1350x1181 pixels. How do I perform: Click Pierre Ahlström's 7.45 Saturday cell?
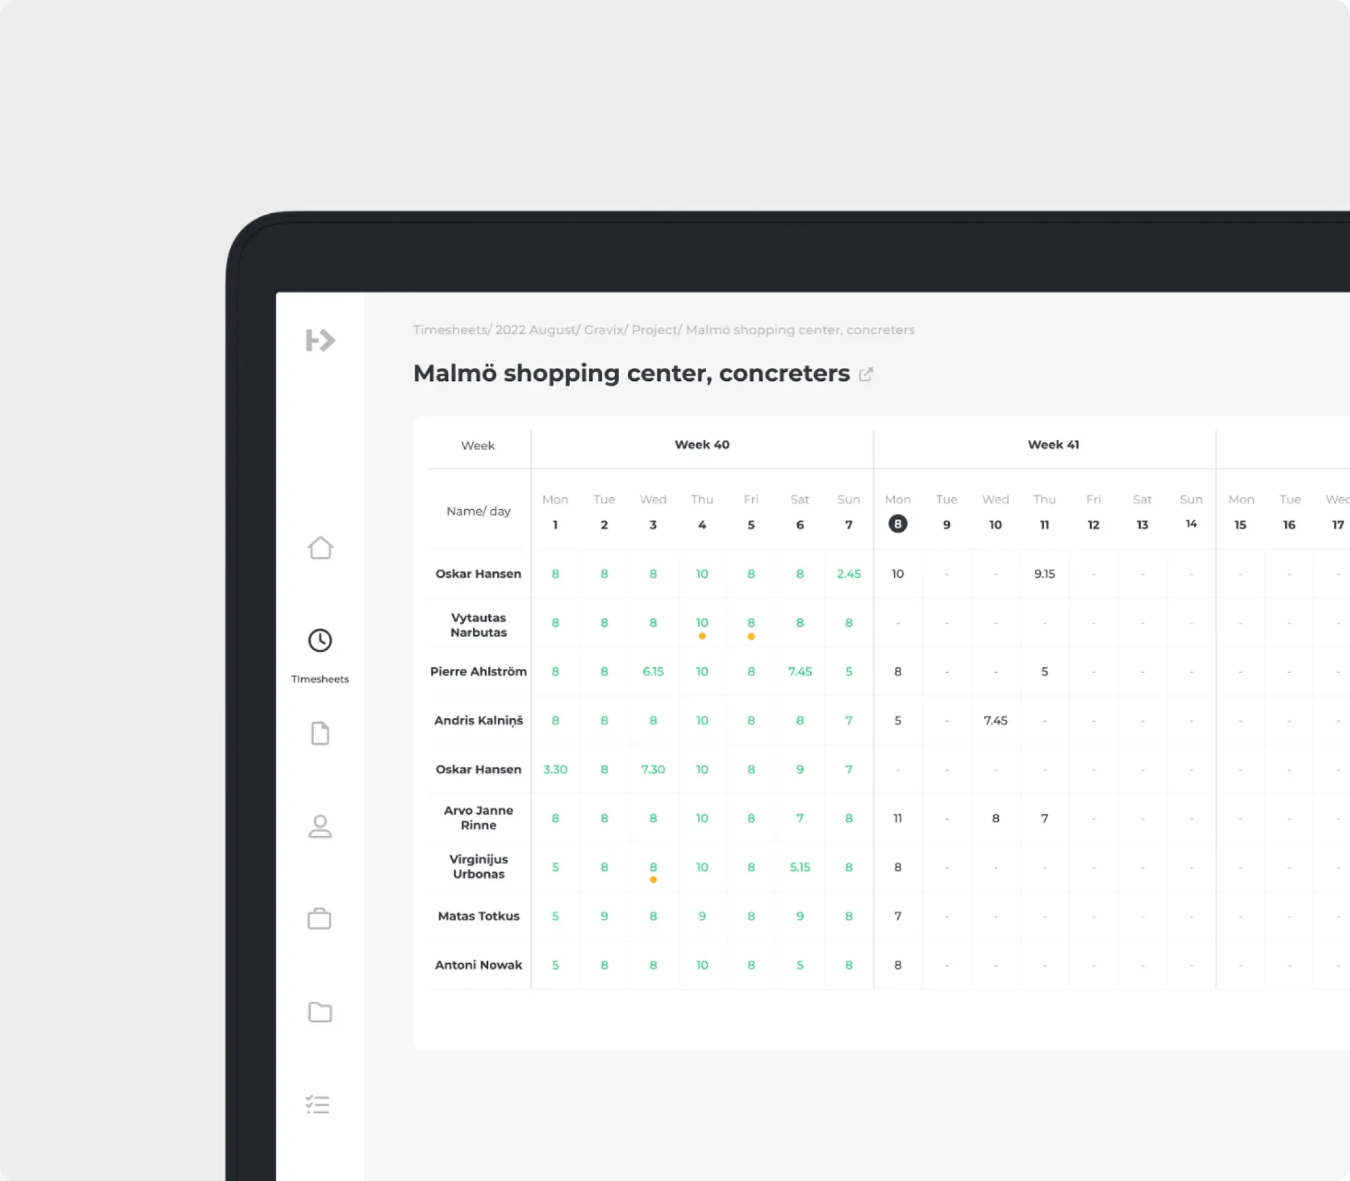coord(800,672)
